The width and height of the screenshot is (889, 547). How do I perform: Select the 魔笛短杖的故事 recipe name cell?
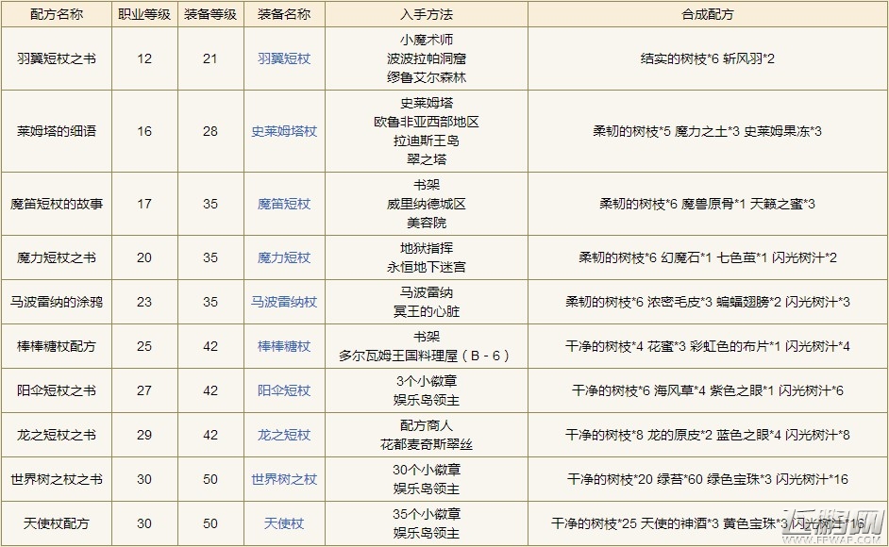click(x=57, y=204)
